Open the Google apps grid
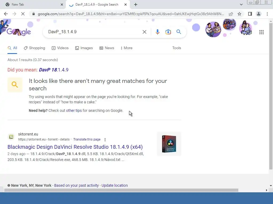The width and height of the screenshot is (273, 204). pyautogui.click(x=261, y=32)
